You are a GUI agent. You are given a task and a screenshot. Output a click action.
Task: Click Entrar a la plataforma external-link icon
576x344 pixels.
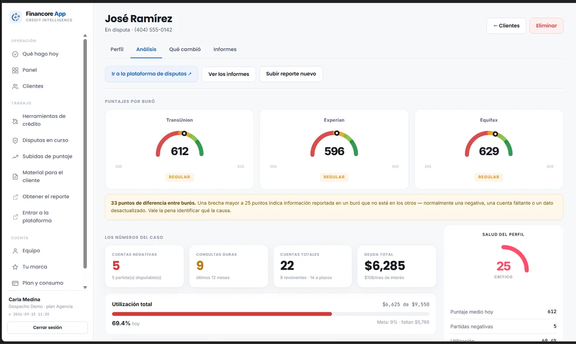pyautogui.click(x=15, y=217)
